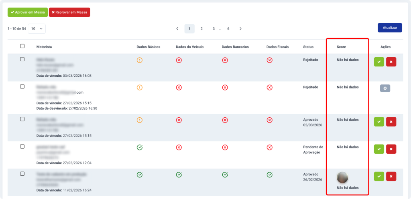Viewport: 411px width, 199px height.
Task: Click red reject icon in first row
Action: [x=391, y=62]
